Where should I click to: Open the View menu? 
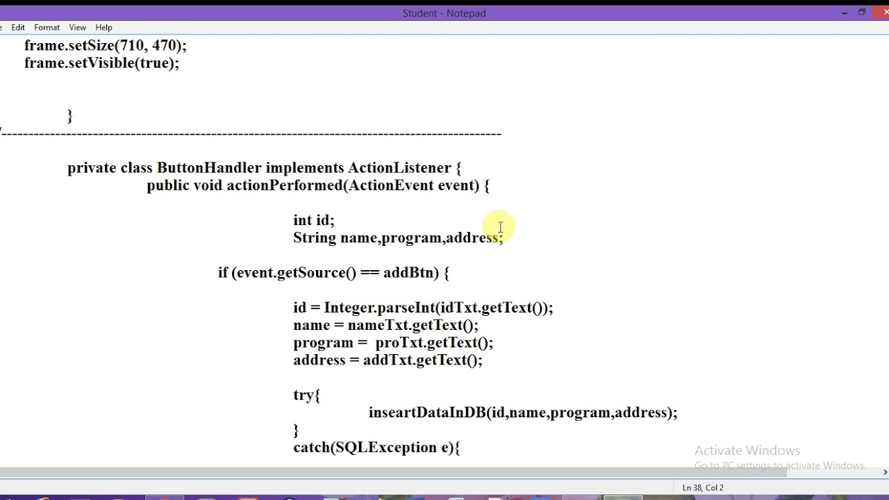77,27
